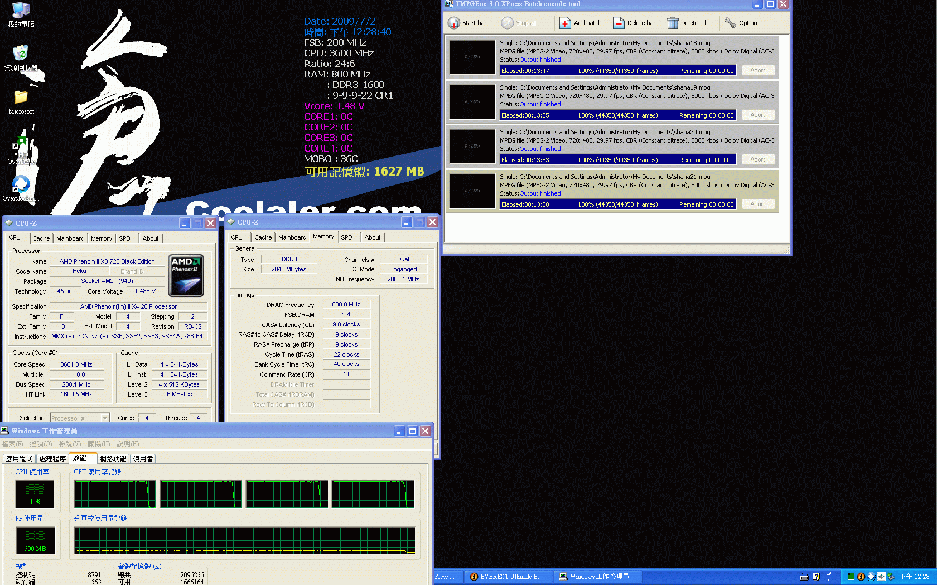
Task: Click Abort button for shana18.mpg
Action: click(x=757, y=70)
